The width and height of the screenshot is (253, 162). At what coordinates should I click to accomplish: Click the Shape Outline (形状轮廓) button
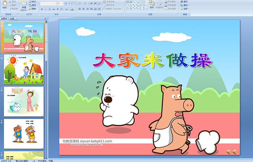tap(171, 5)
